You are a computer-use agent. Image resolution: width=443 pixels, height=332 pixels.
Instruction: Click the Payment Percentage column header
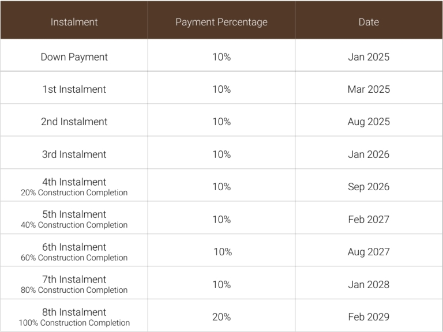pos(221,22)
